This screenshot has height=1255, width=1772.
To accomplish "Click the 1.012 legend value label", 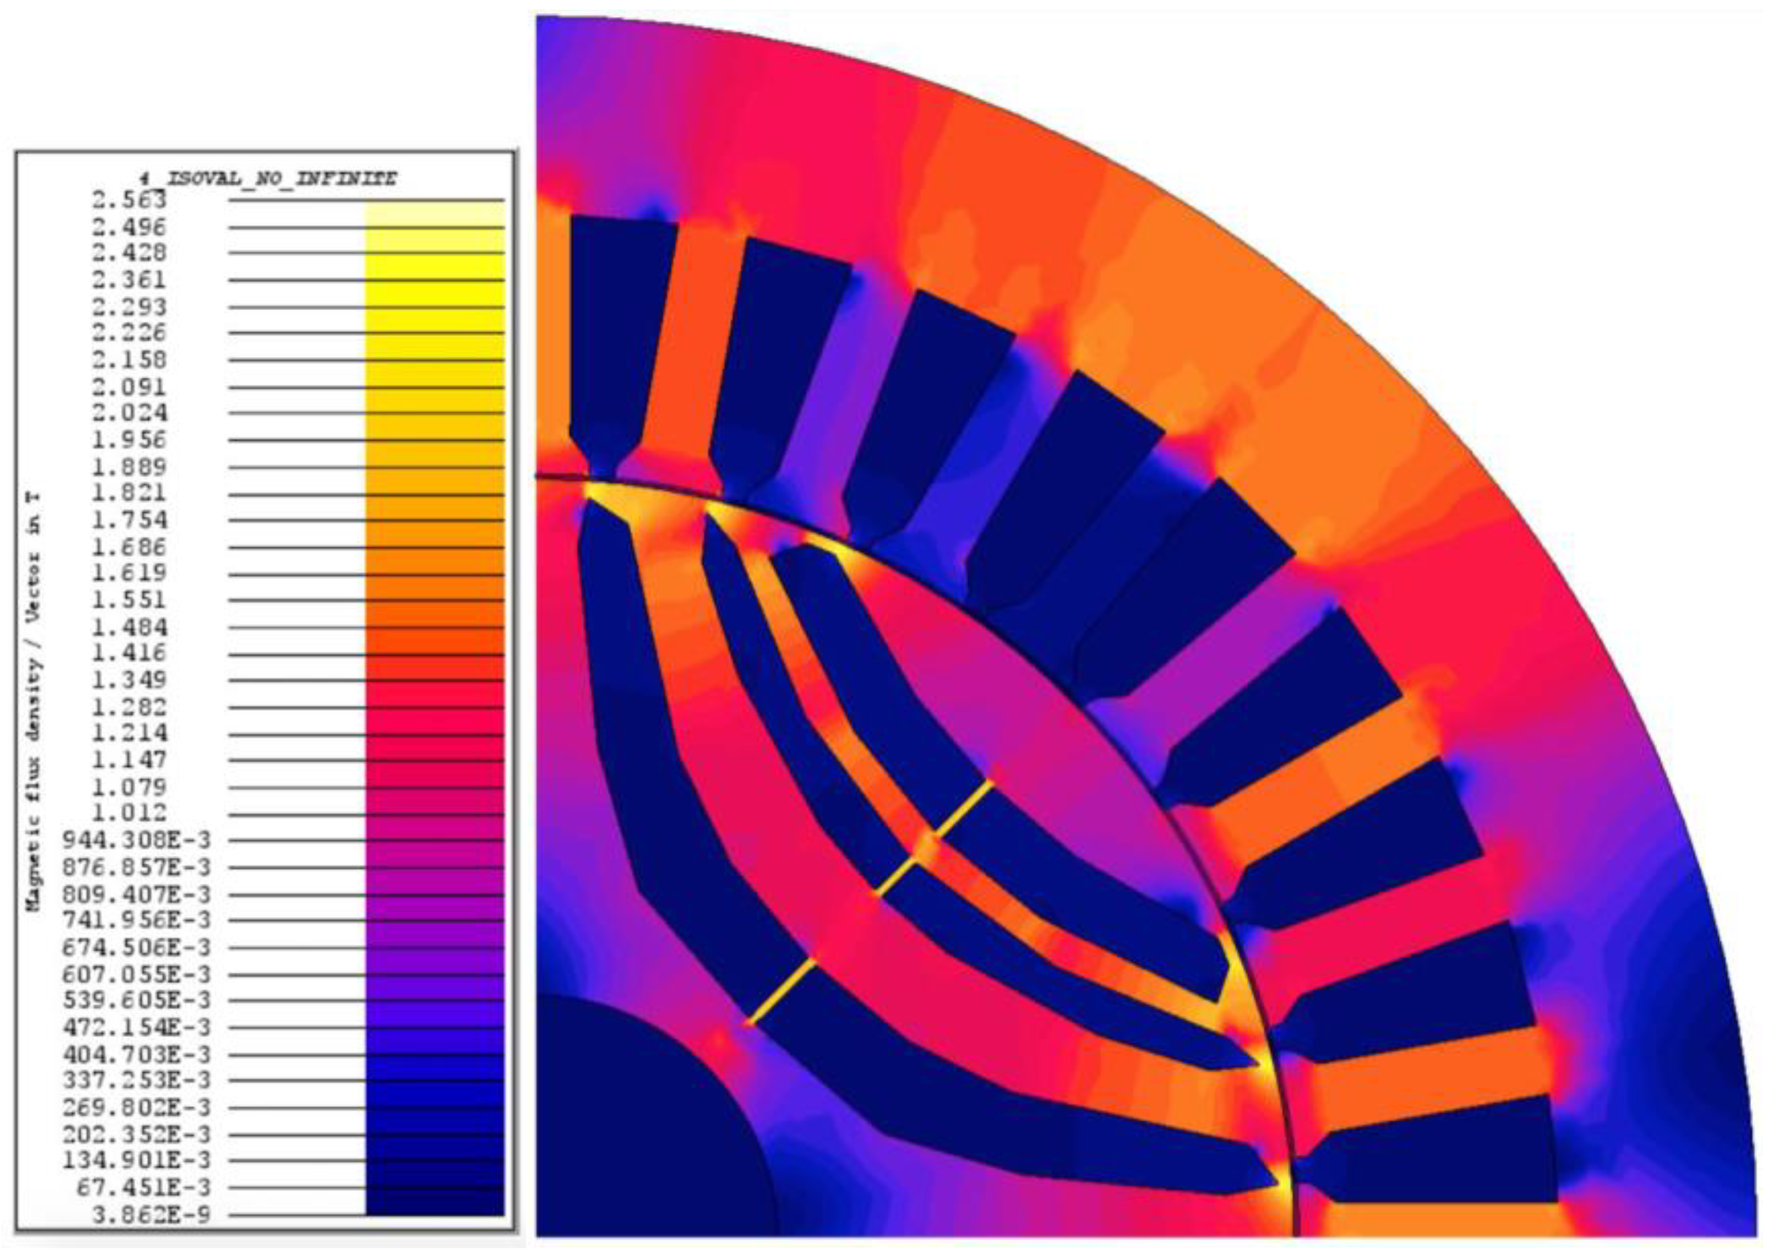I will tap(129, 813).
